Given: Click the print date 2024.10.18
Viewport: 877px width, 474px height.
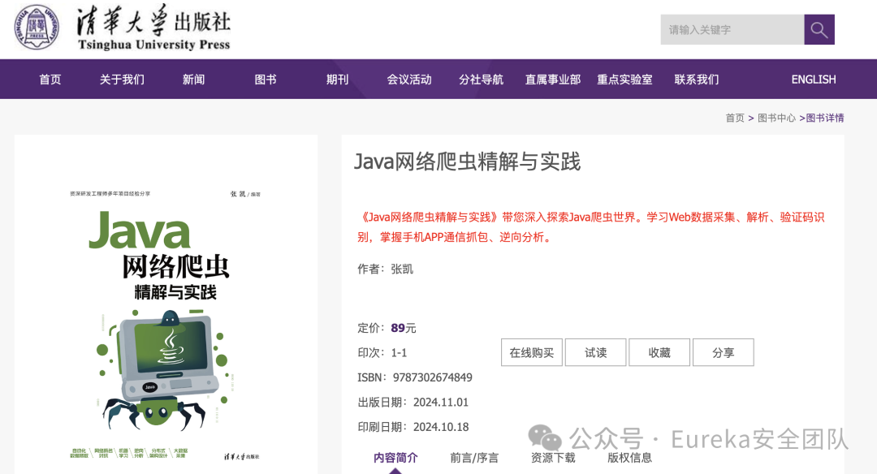Looking at the screenshot, I should click(441, 427).
